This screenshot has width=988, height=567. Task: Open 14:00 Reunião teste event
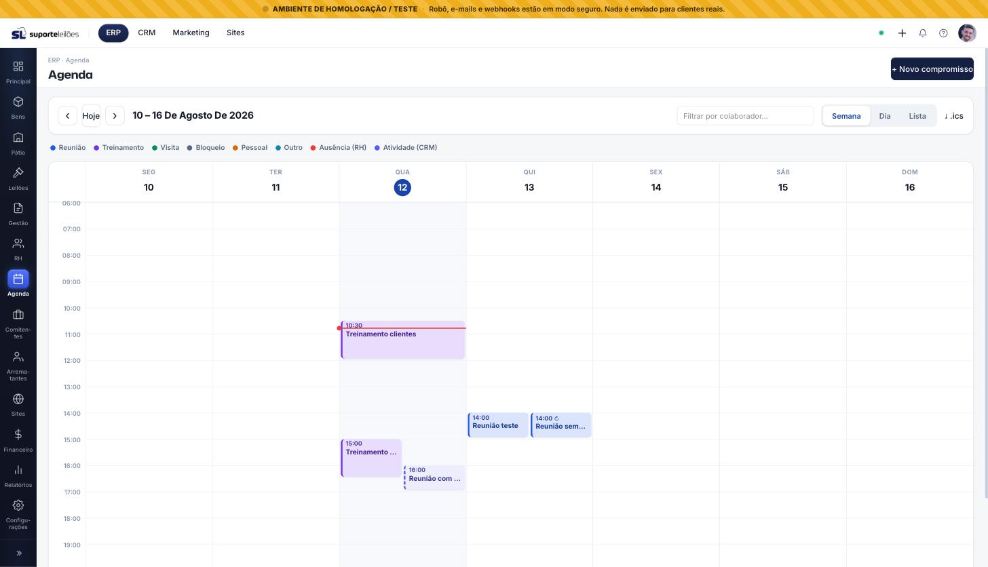[x=498, y=425]
